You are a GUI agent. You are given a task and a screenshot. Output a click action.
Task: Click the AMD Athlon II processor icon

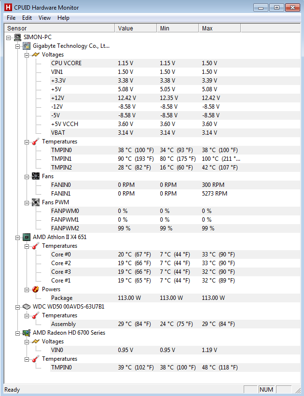[x=27, y=237]
